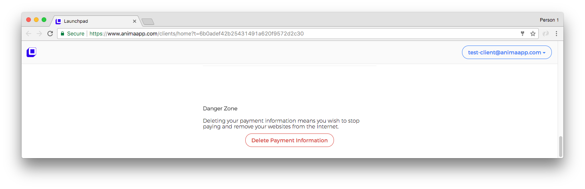Expand the test-client@animaapp.com account dropdown

pos(507,52)
